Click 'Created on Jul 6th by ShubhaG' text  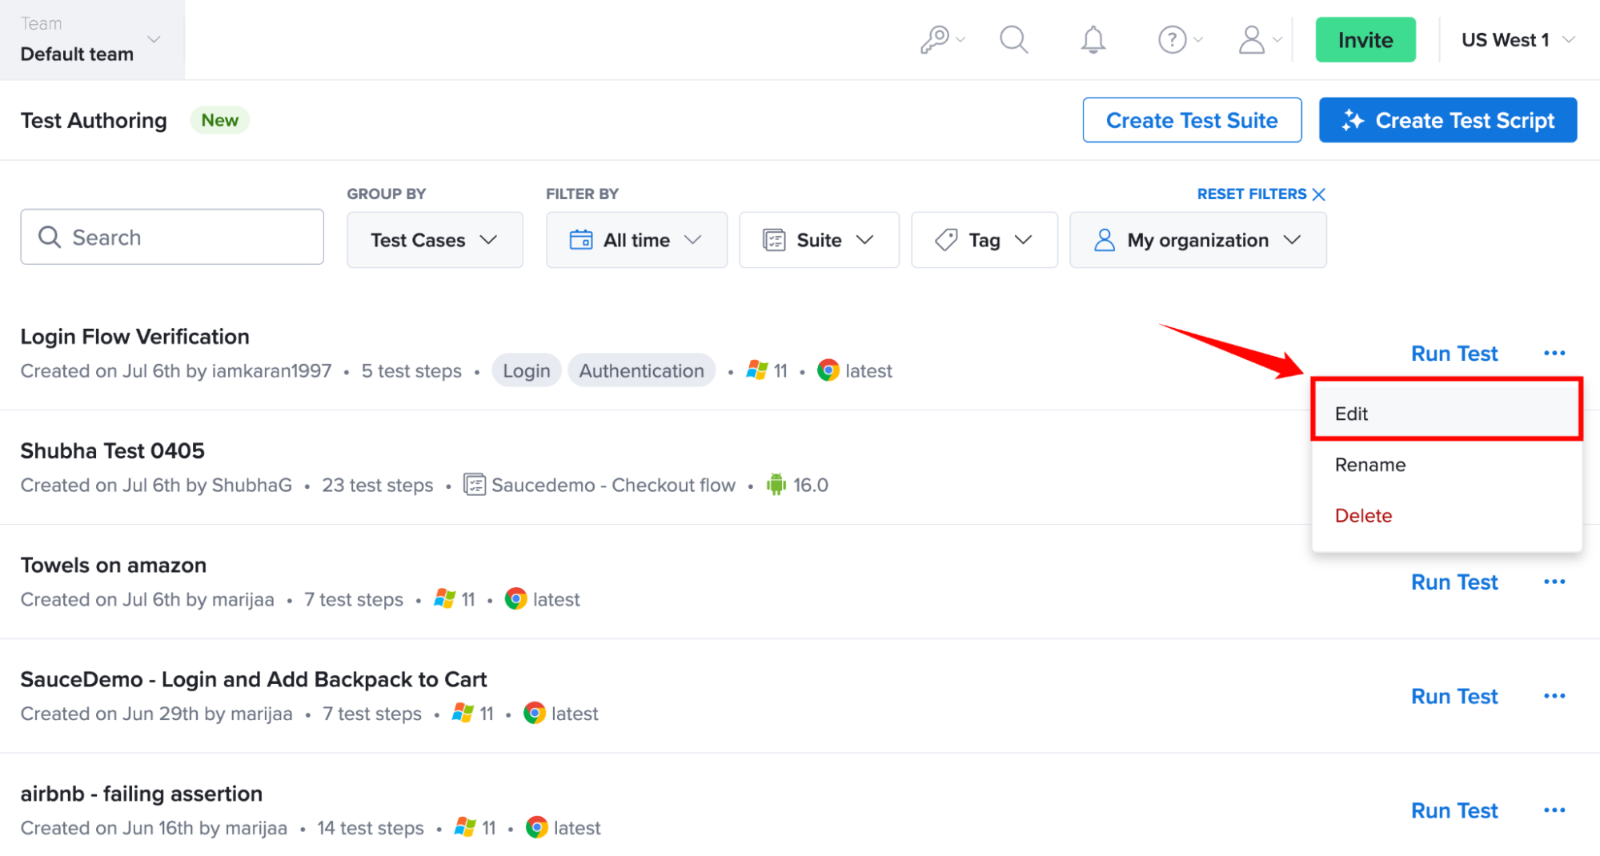pos(156,485)
